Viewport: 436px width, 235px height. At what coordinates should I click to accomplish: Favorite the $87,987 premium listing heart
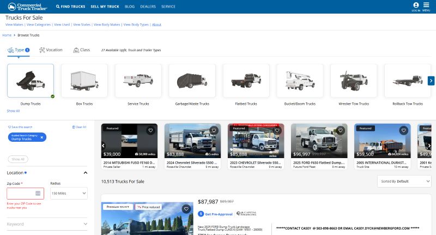pos(186,209)
